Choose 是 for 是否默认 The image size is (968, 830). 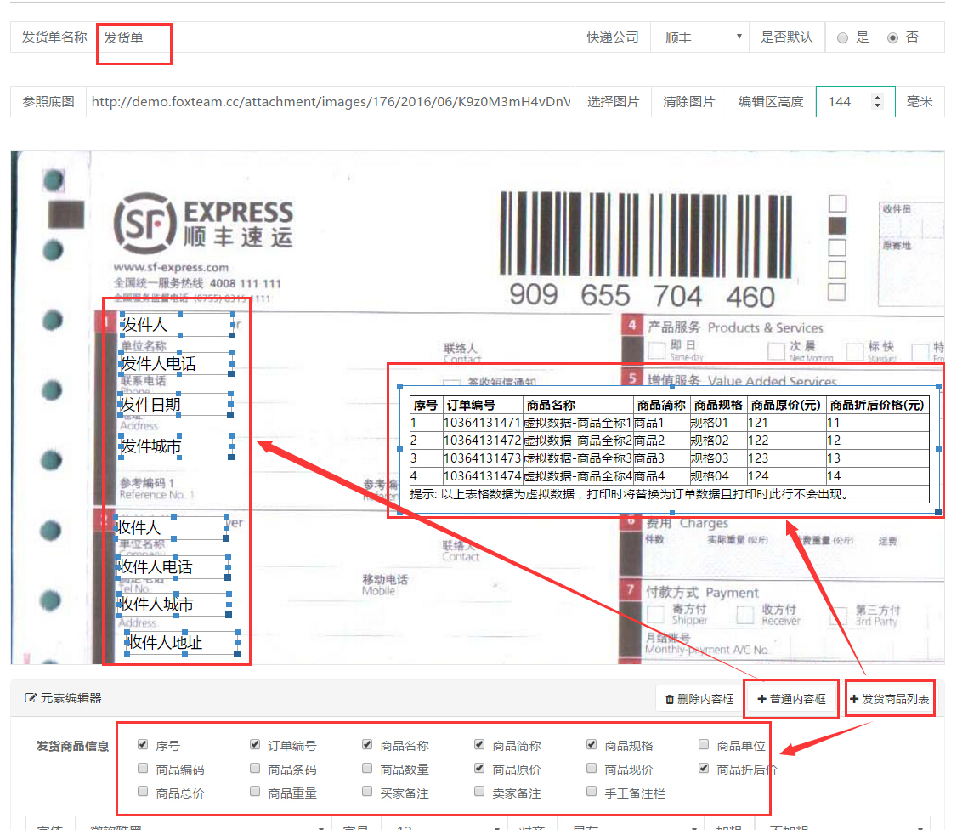842,38
